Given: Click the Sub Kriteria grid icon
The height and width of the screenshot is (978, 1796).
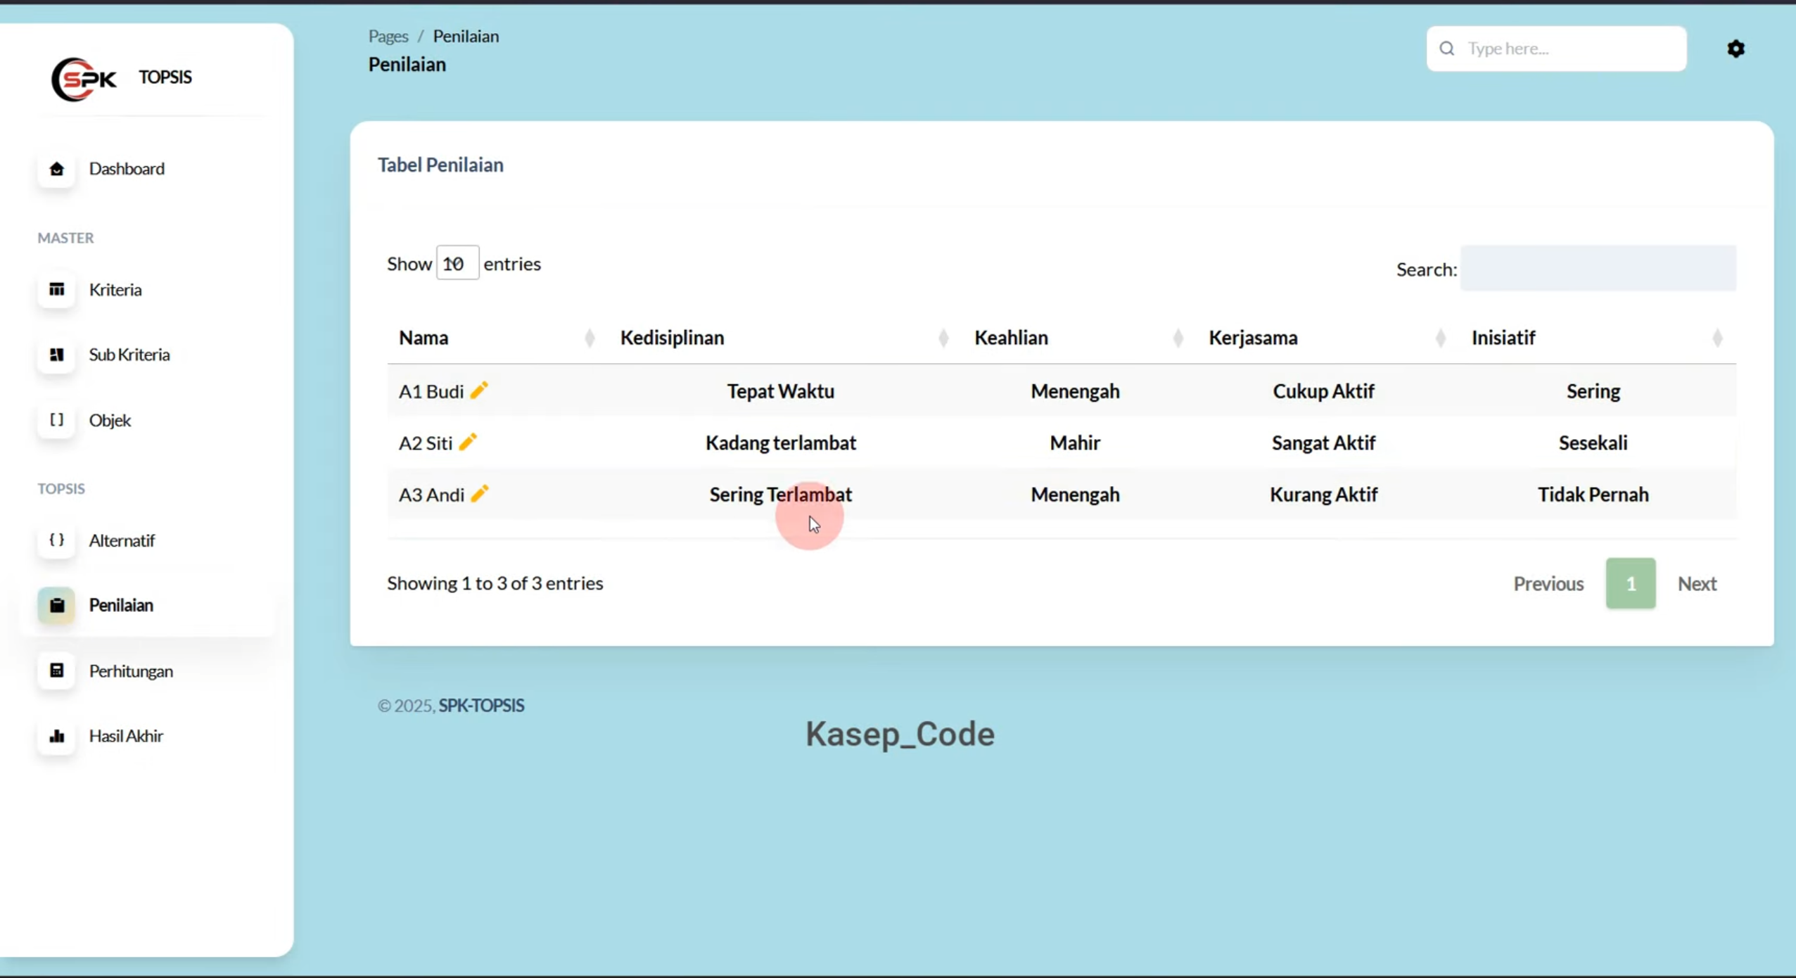Looking at the screenshot, I should pos(56,355).
